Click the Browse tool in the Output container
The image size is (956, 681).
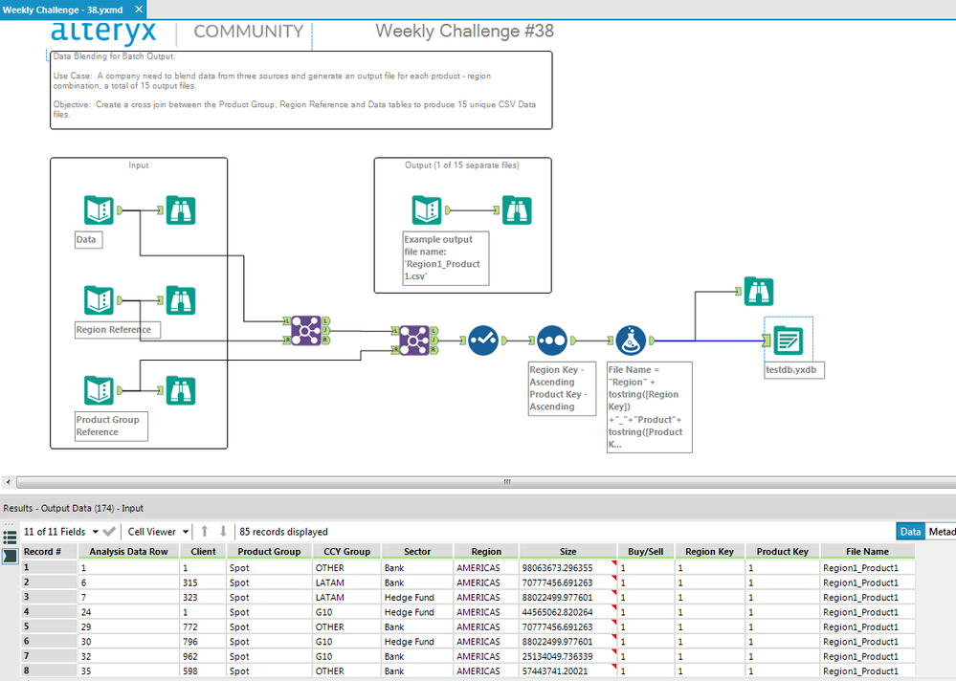click(x=517, y=210)
